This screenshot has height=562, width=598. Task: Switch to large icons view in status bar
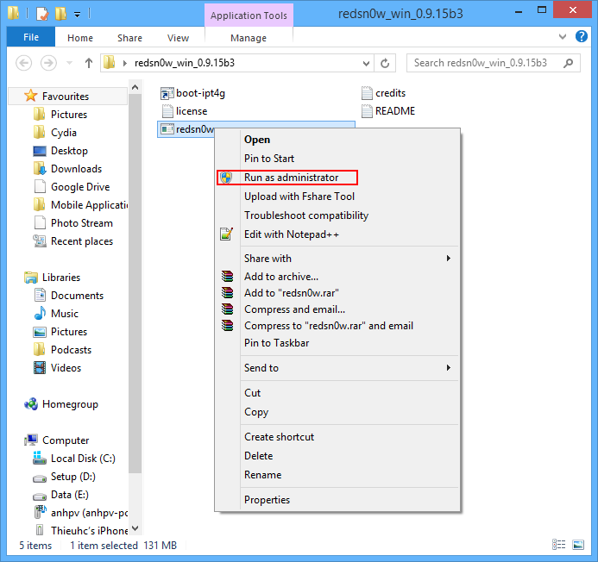point(578,545)
